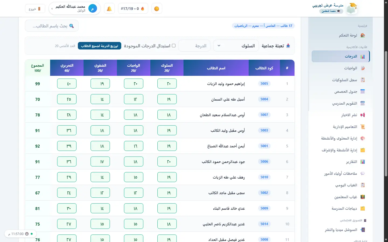
Task: Select الدرجات in the sidebar menu
Action: (341, 56)
